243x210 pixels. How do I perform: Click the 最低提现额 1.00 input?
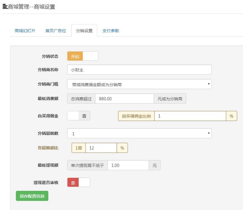pos(128,165)
